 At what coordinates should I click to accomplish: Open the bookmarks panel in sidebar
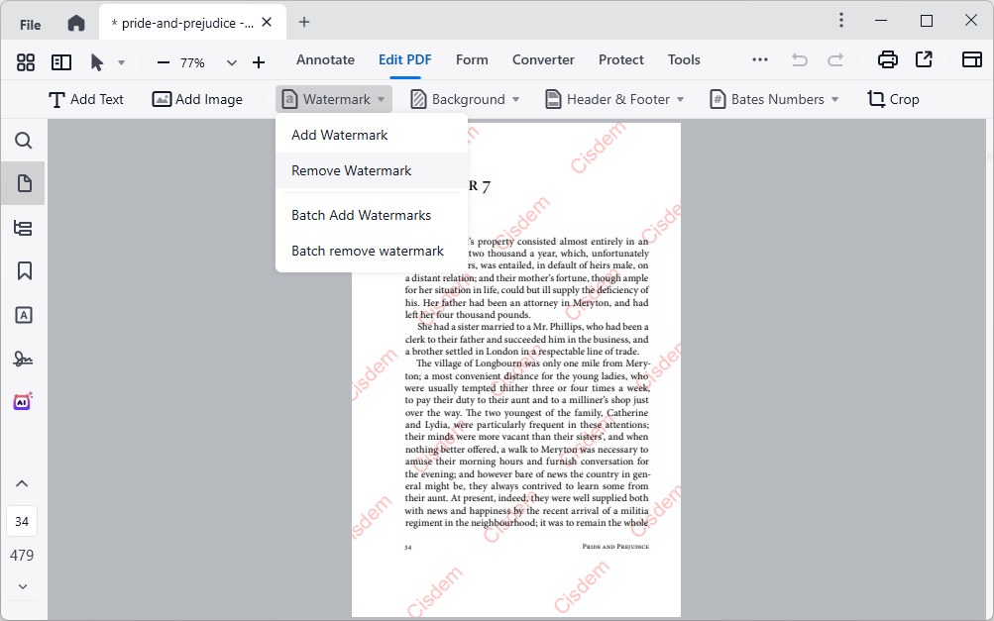point(22,271)
